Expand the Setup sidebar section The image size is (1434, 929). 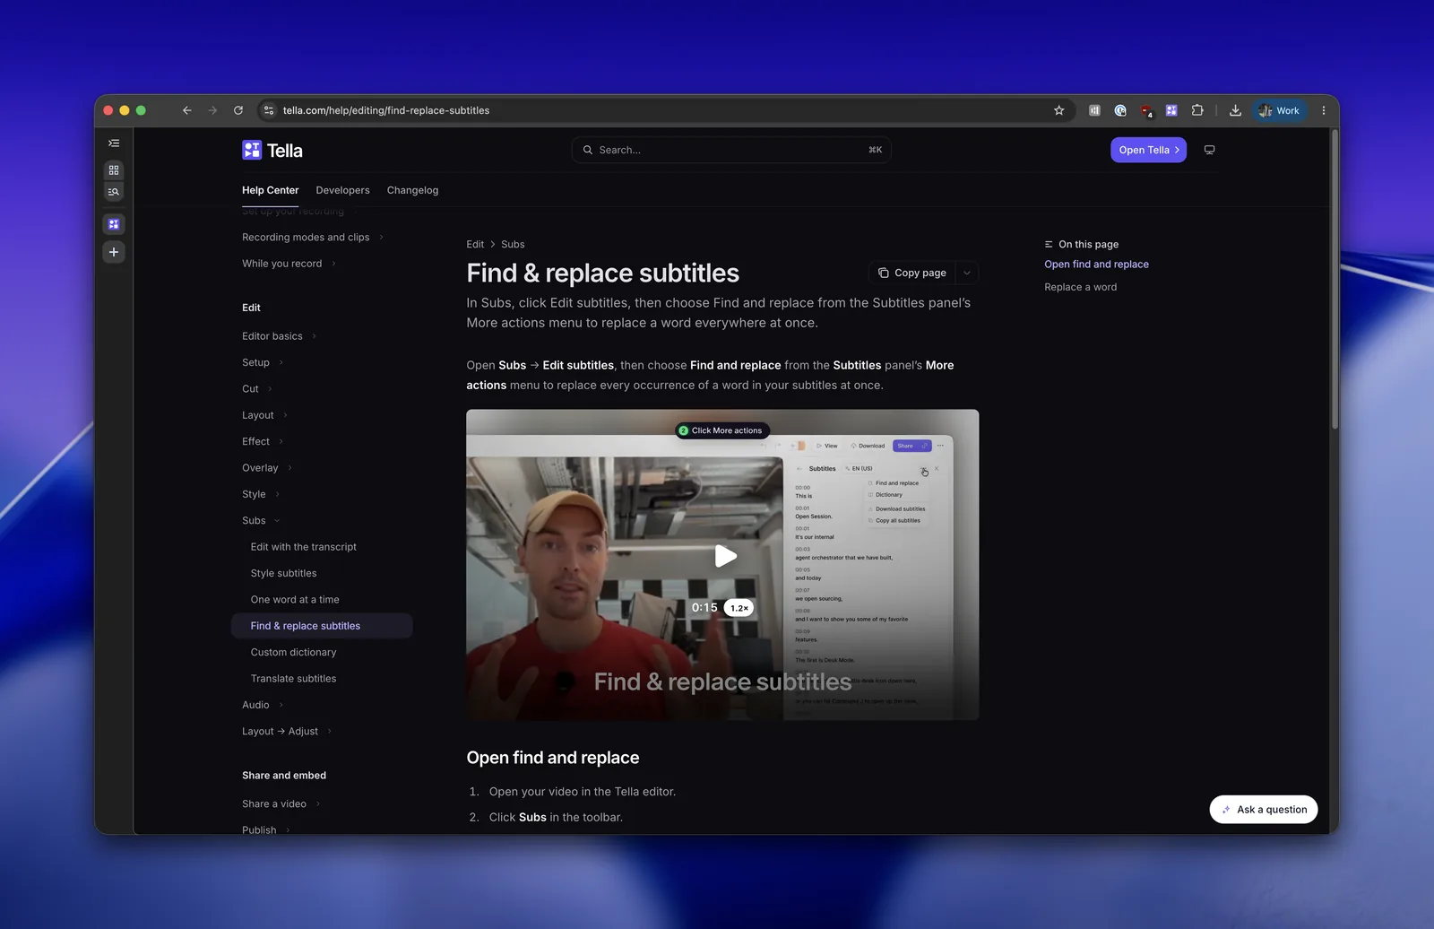pos(263,362)
